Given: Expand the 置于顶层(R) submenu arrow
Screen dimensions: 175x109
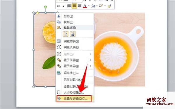Looking at the screenshot, I should coord(91,60).
